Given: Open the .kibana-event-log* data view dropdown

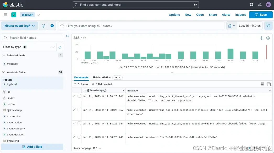Looking at the screenshot, I should point(19,26).
